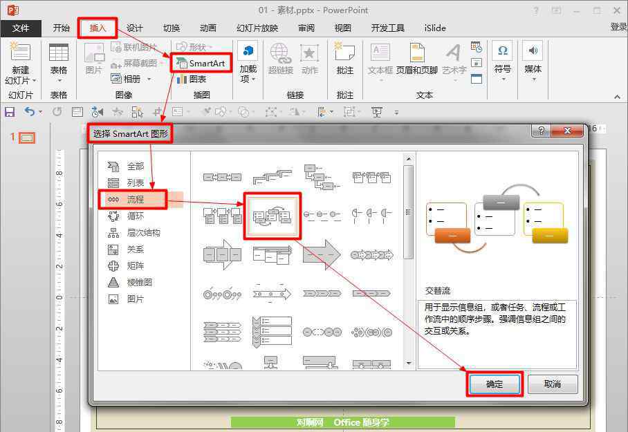This screenshot has height=432, width=628.
Task: Open the 加载项 add-ins dropdown
Action: 248,62
